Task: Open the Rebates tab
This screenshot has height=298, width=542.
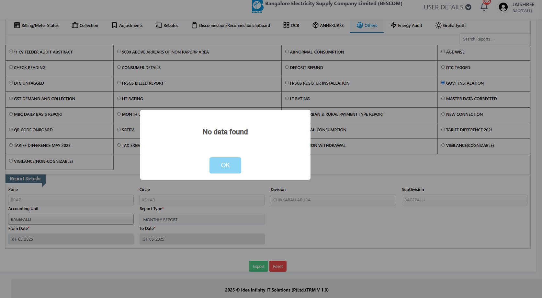Action: [x=167, y=25]
